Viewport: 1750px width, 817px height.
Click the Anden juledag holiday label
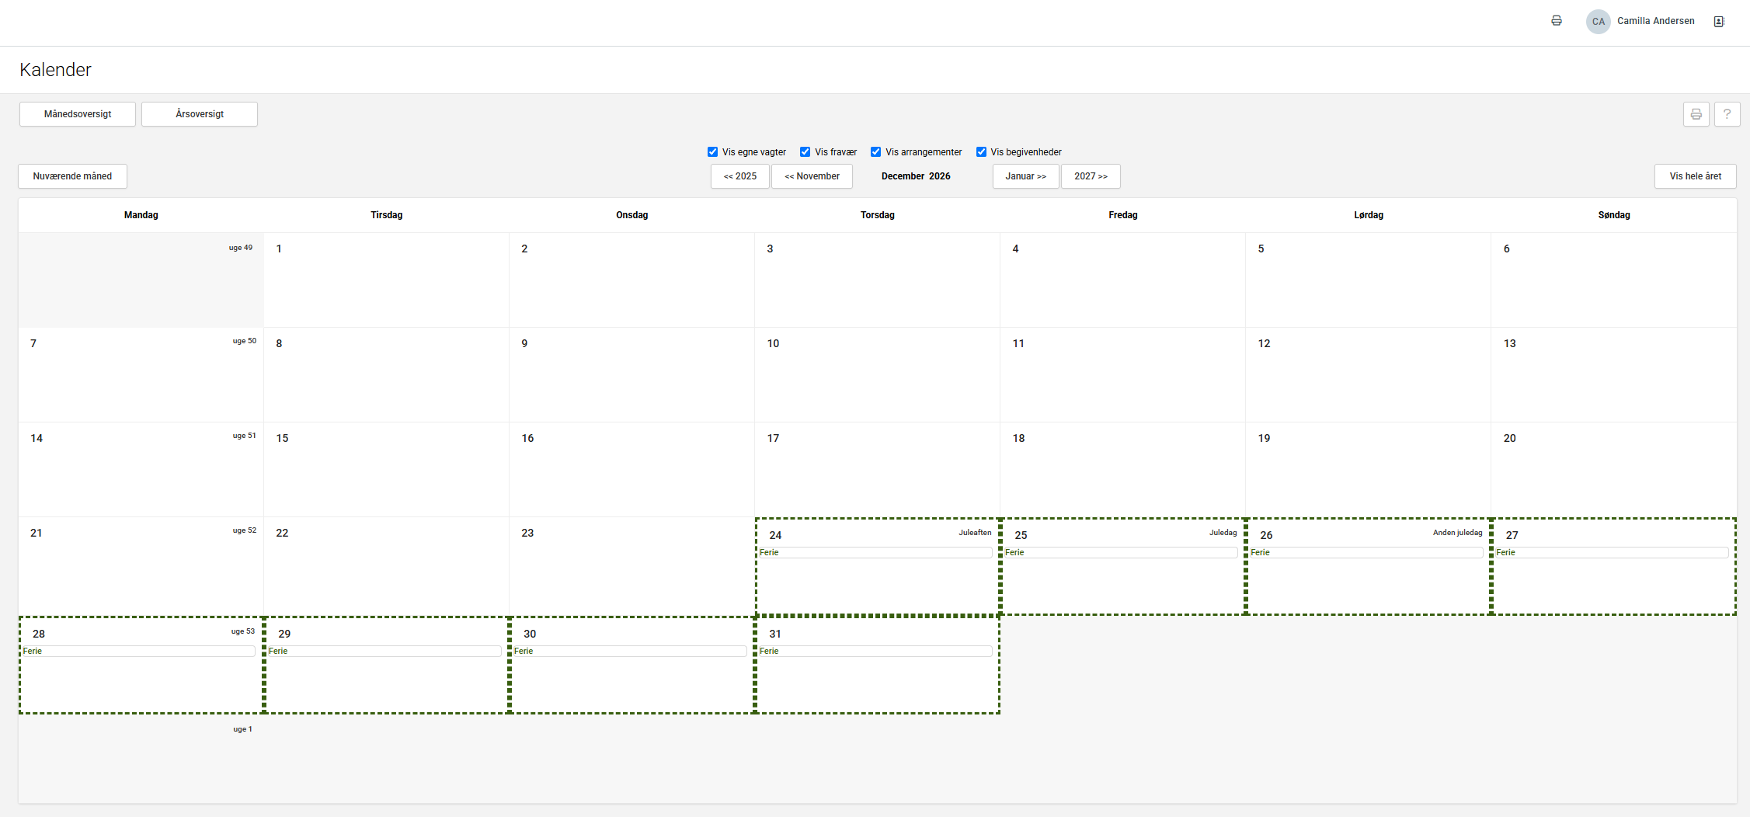pyautogui.click(x=1457, y=533)
